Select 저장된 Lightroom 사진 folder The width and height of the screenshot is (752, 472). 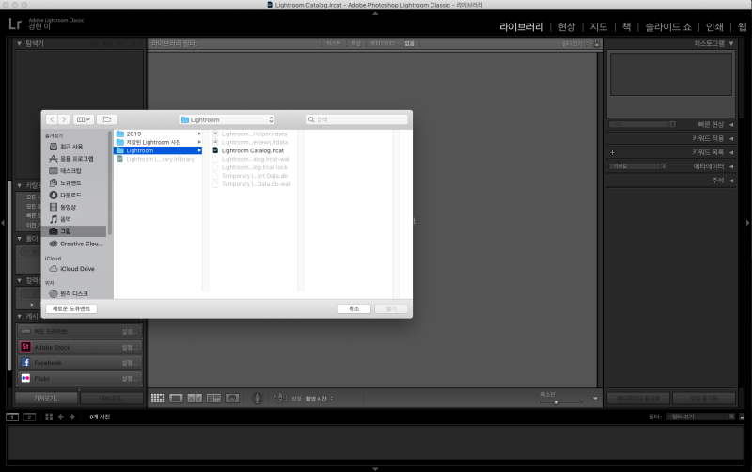point(158,142)
